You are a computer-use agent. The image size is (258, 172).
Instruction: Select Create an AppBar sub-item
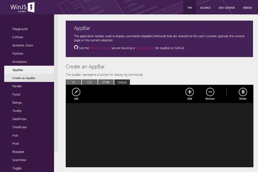(x=29, y=78)
